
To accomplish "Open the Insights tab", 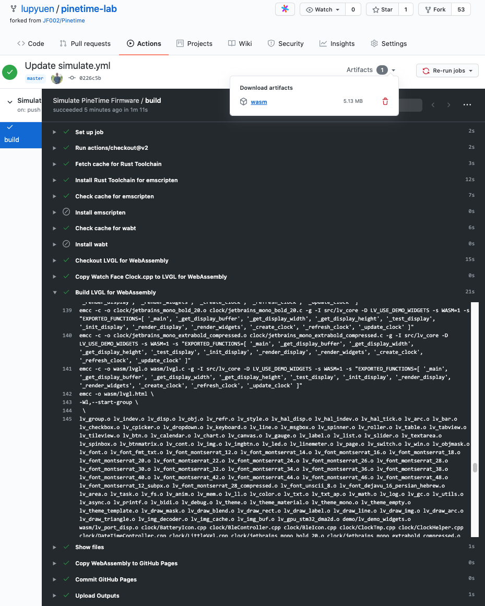I will [337, 43].
